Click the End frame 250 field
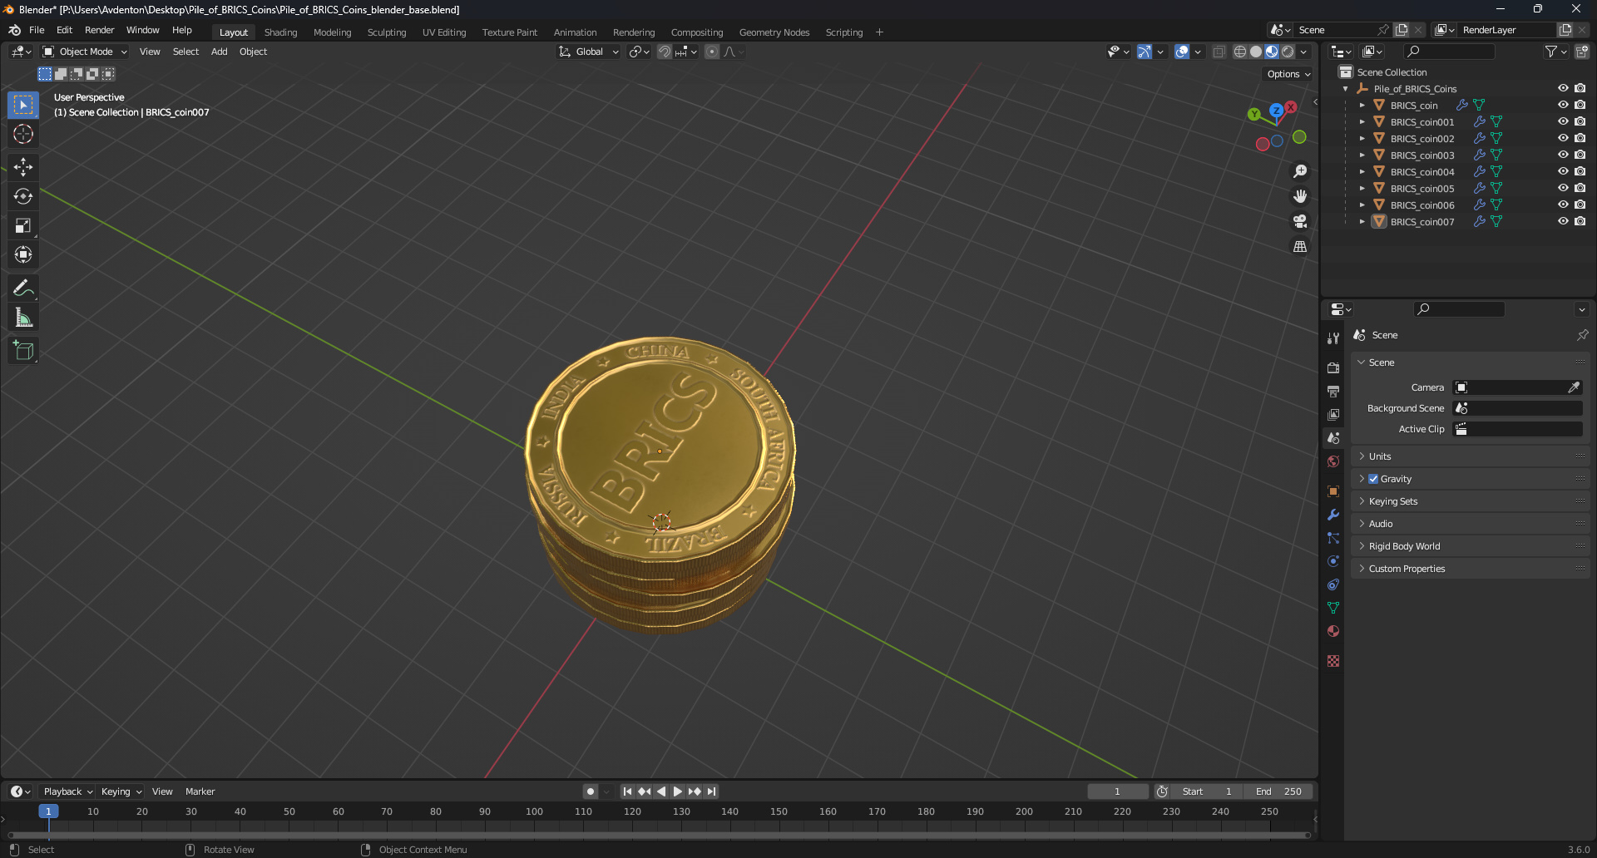Image resolution: width=1597 pixels, height=858 pixels. pyautogui.click(x=1278, y=791)
